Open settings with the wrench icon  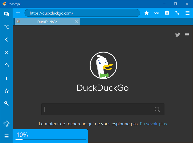pyautogui.click(x=7, y=103)
